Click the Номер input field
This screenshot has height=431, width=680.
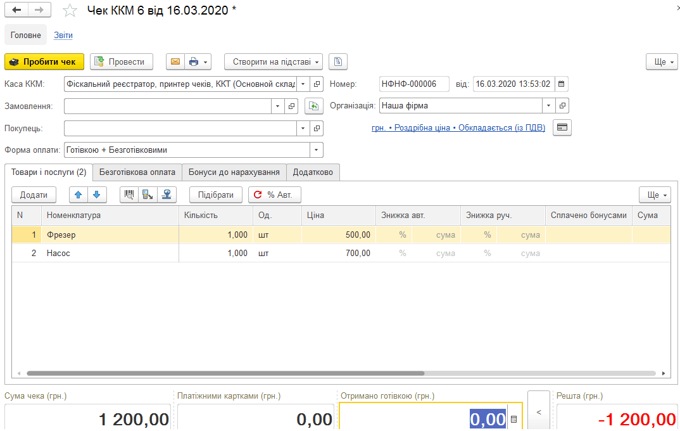[414, 84]
